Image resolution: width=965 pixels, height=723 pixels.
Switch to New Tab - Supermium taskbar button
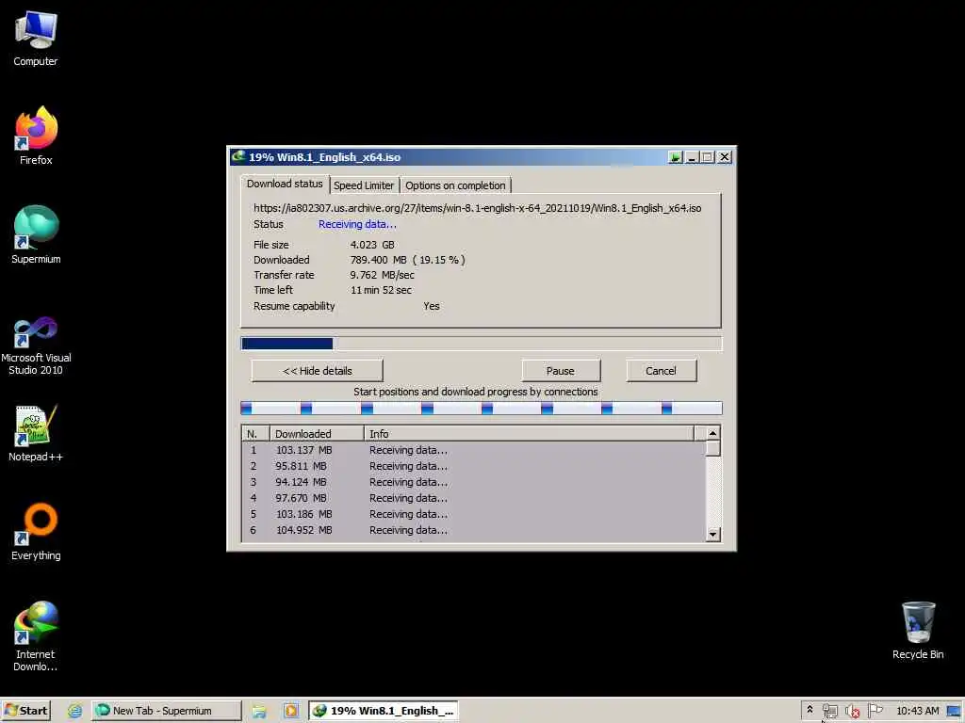point(167,711)
